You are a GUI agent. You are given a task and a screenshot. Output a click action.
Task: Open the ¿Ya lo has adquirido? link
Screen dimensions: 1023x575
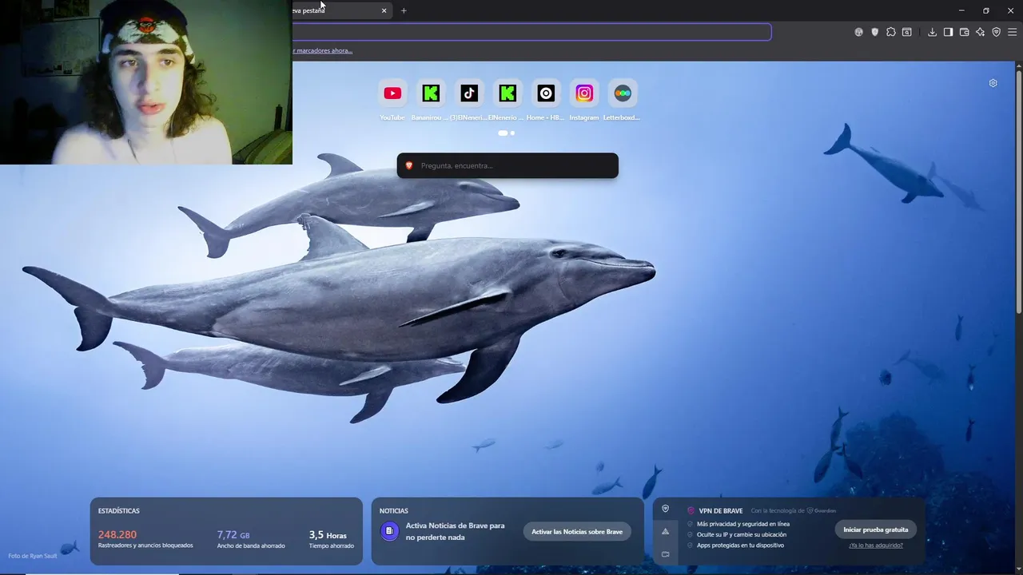876,545
